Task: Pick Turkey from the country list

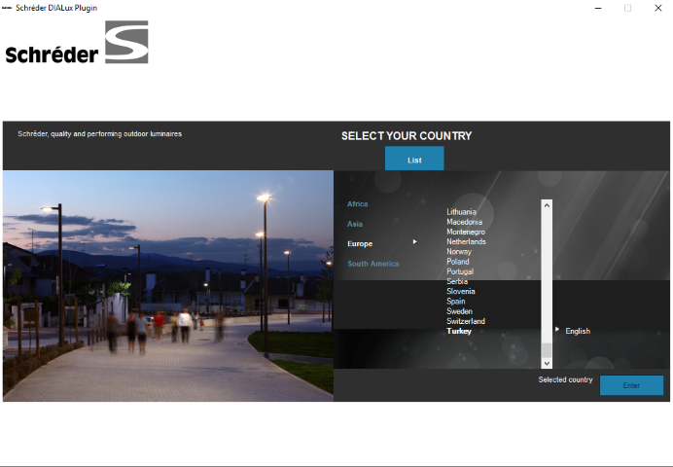Action: click(459, 332)
